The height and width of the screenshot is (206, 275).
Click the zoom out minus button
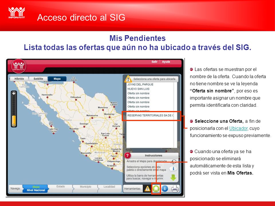click(x=14, y=125)
